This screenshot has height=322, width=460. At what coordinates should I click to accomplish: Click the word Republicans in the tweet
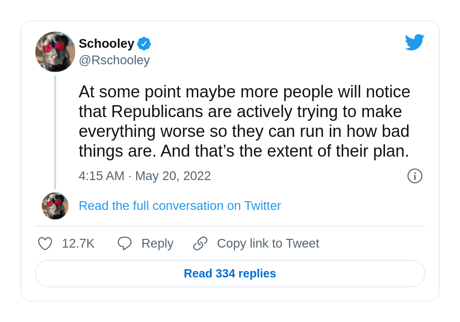point(157,112)
